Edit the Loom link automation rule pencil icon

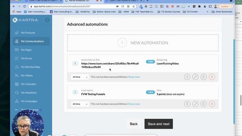tap(195, 77)
